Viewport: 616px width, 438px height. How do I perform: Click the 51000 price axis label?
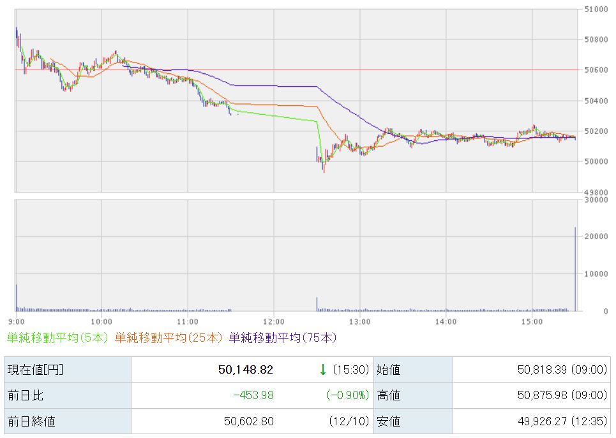click(595, 10)
